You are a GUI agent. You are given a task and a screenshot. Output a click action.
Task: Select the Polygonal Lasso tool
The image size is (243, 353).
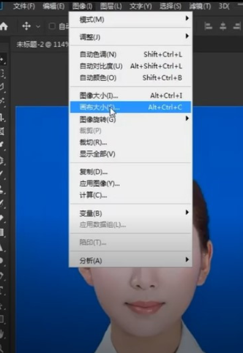tap(2, 87)
